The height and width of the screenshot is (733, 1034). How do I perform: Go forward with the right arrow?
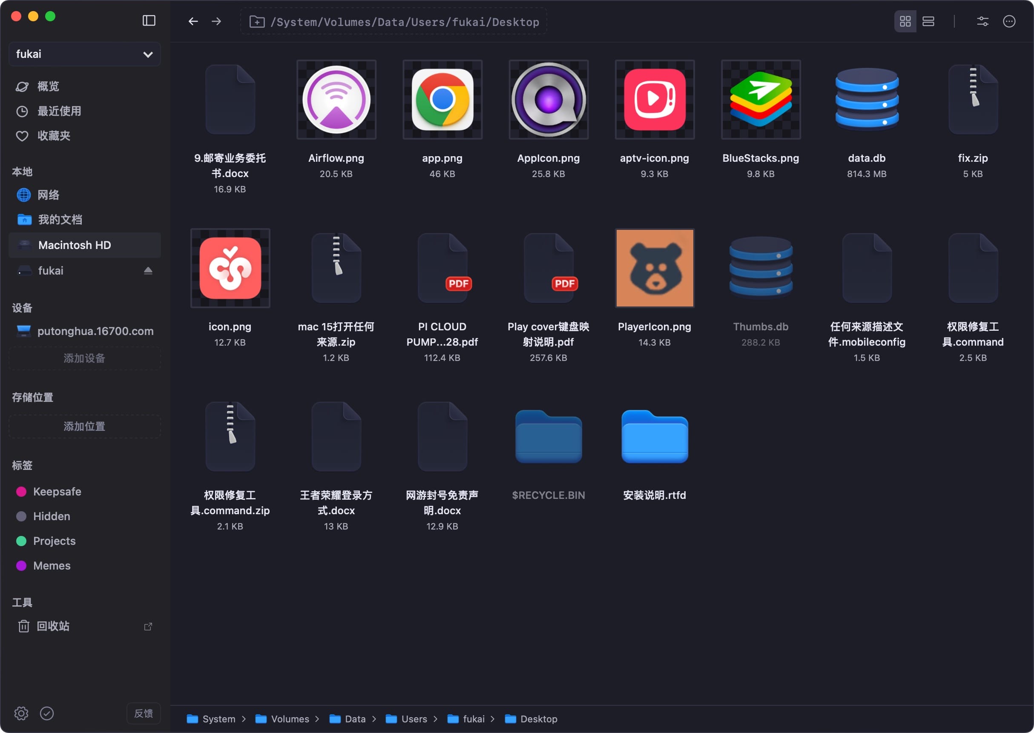coord(217,21)
